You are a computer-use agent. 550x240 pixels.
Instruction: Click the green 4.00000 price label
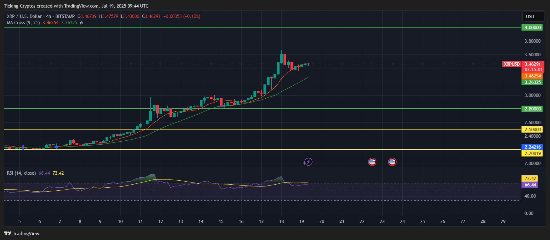533,28
